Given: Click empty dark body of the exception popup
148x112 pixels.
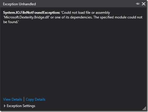Looking at the screenshot, I should 74,59.
